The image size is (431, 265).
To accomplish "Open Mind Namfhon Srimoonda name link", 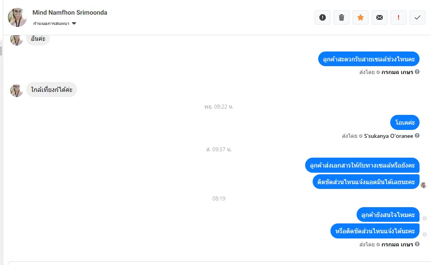I will coord(70,12).
